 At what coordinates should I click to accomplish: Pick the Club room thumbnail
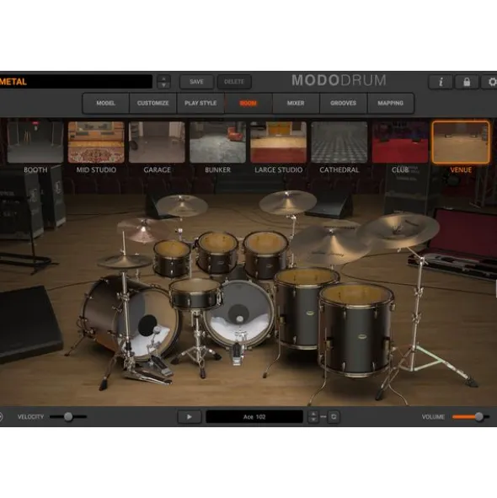[x=400, y=142]
